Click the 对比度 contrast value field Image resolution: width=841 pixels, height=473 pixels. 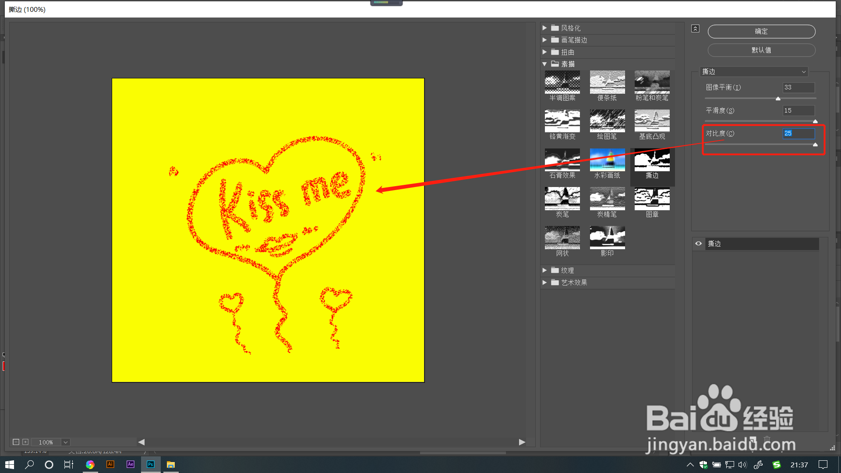point(799,133)
